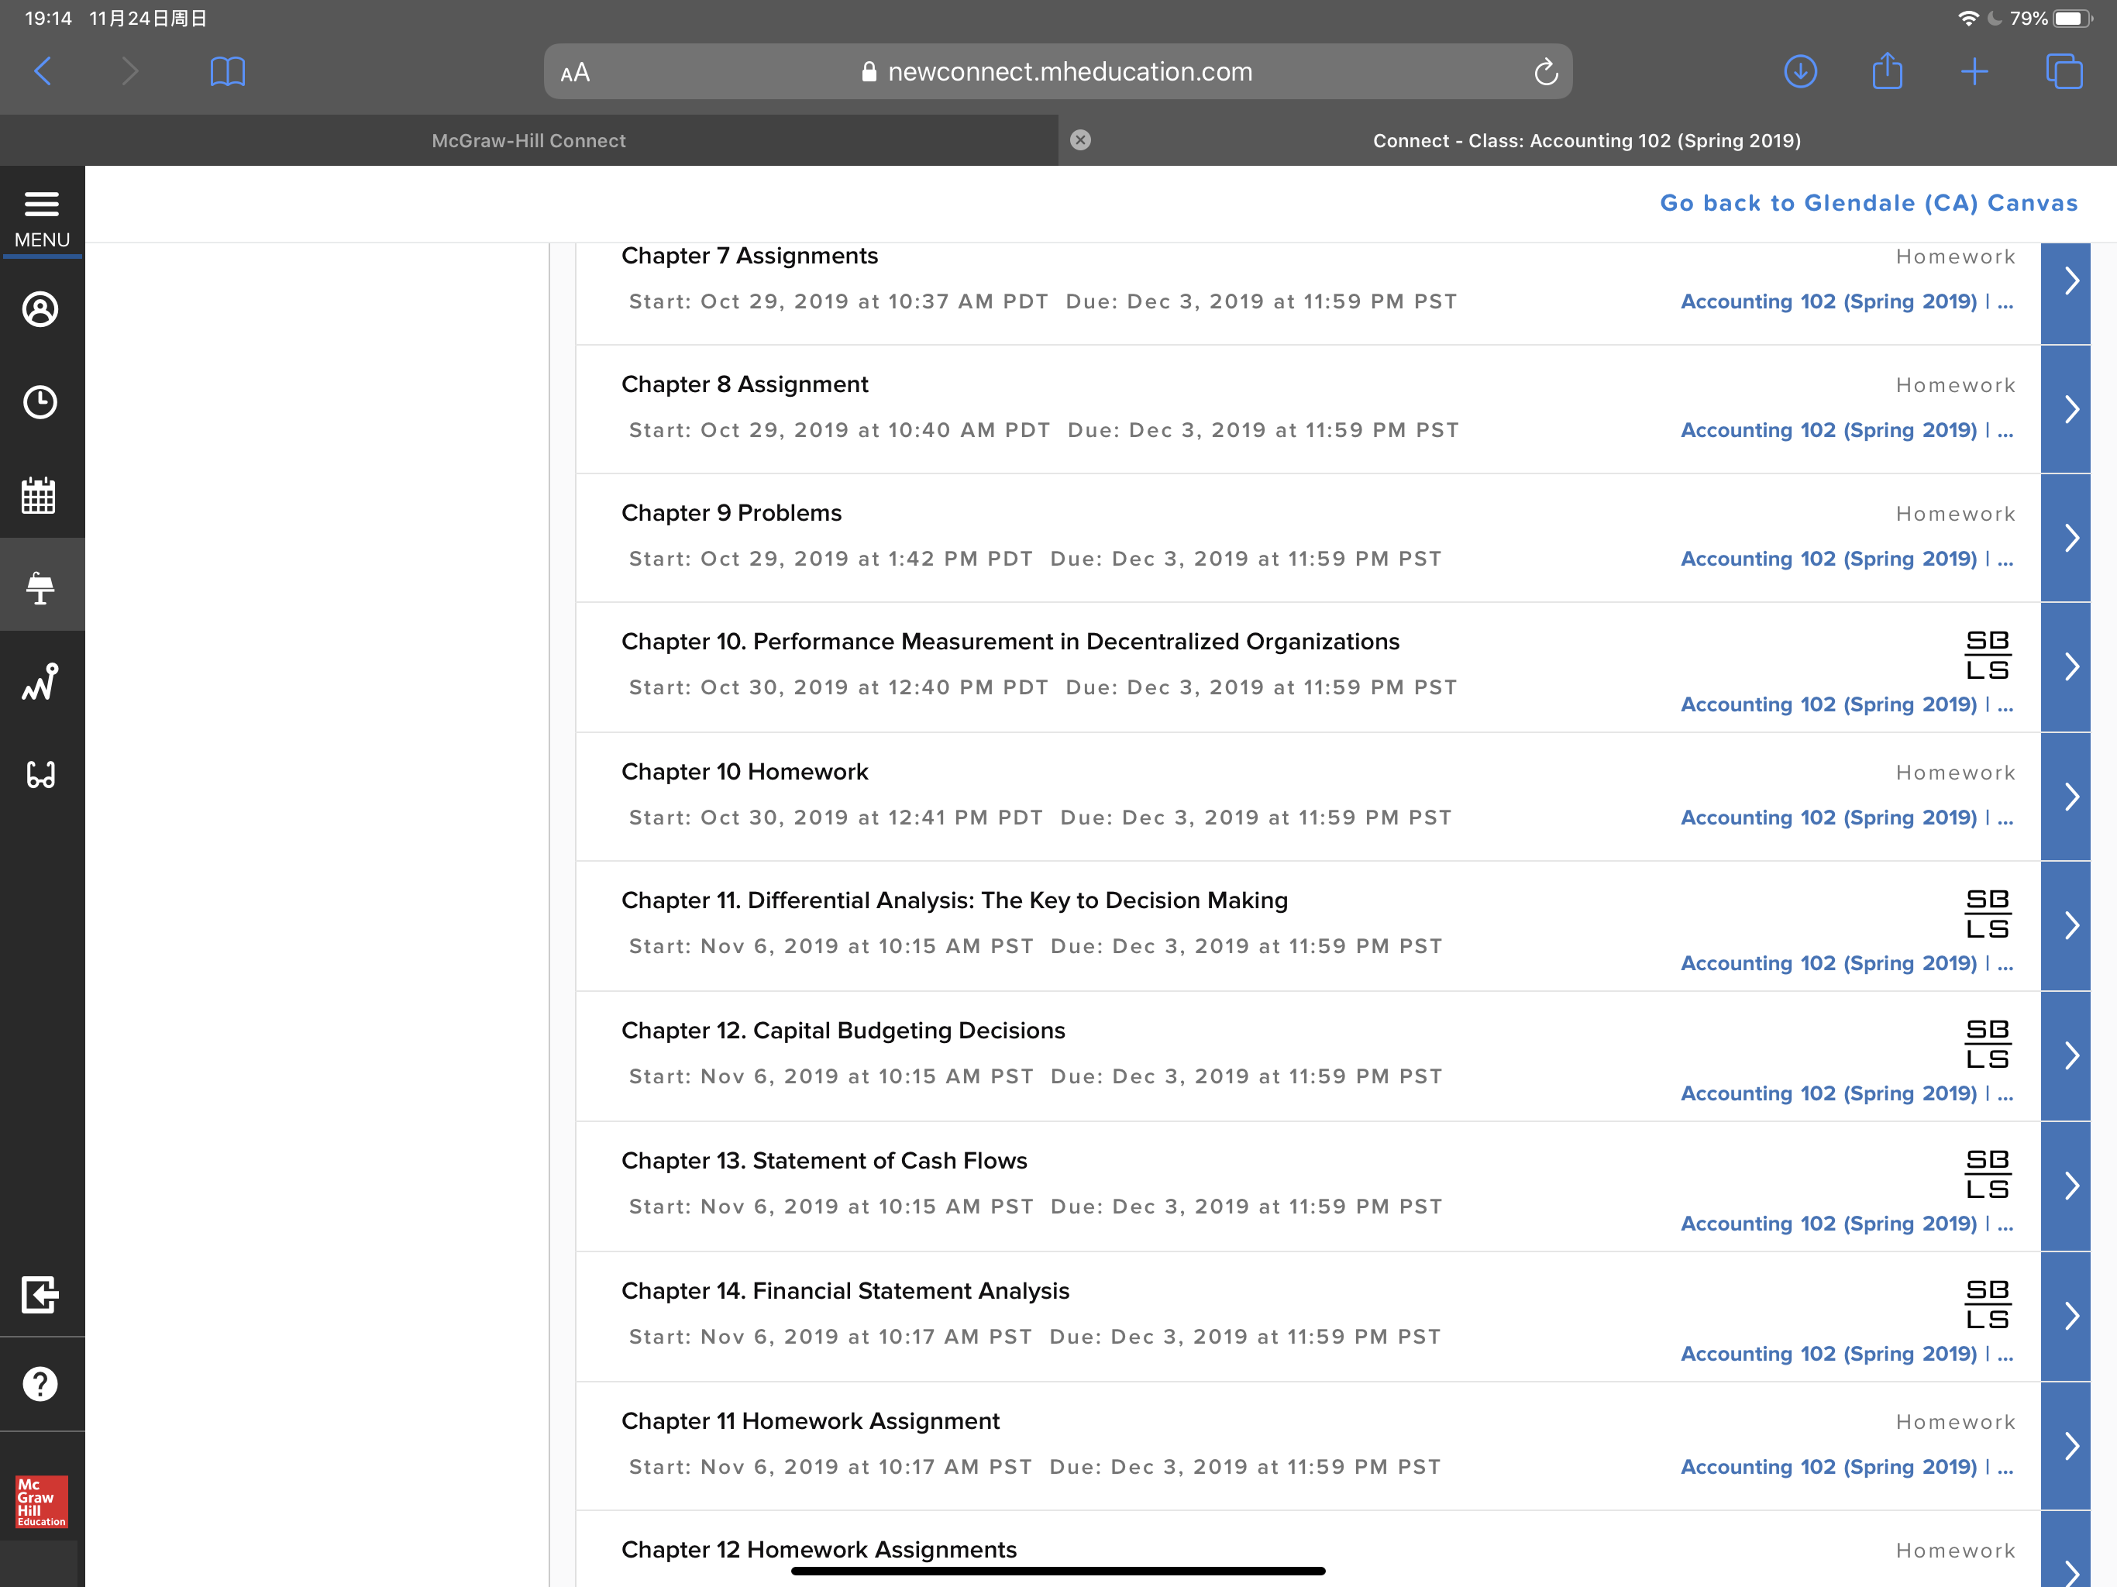The height and width of the screenshot is (1587, 2117).
Task: Open Chapter 12 Capital Budgeting Decisions title
Action: [x=843, y=1030]
